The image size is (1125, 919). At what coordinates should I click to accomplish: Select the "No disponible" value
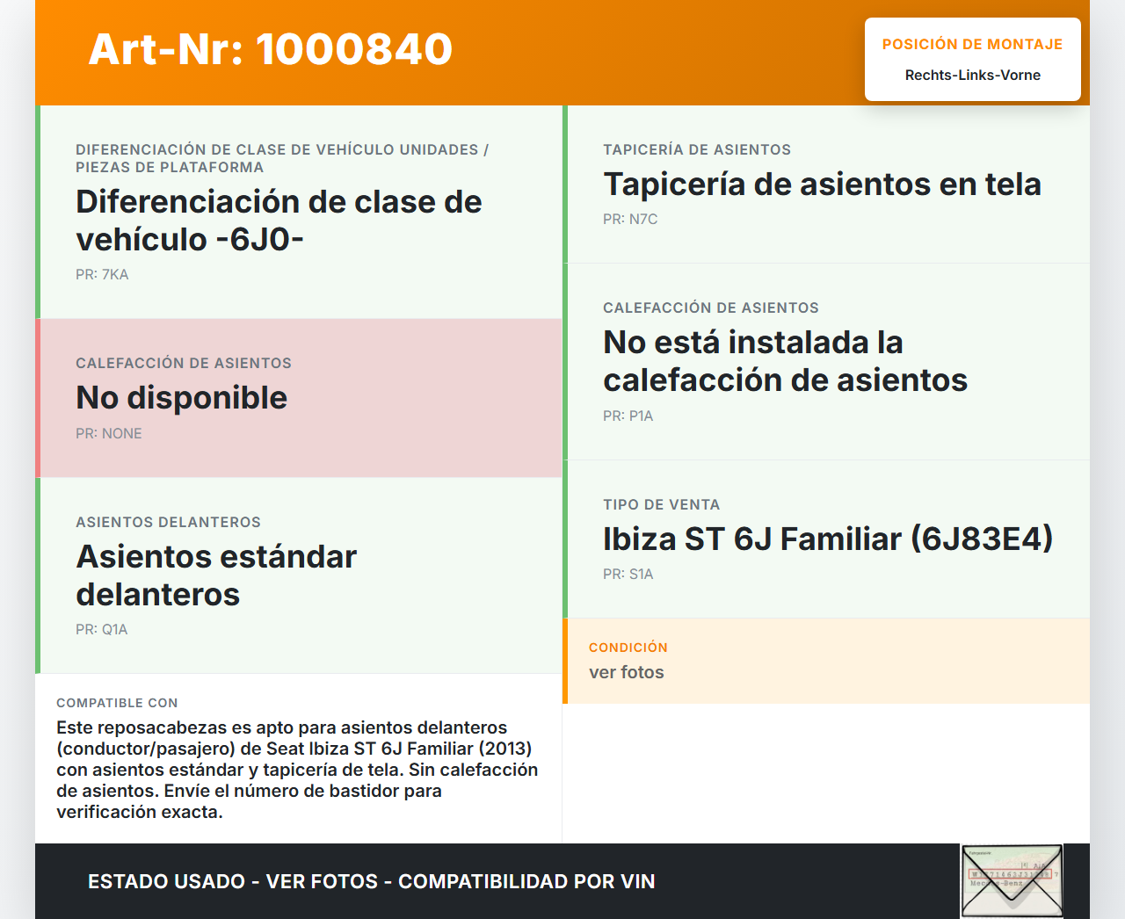(x=182, y=398)
